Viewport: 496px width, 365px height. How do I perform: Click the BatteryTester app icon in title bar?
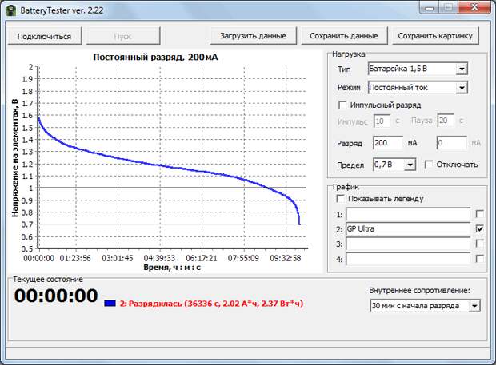pyautogui.click(x=10, y=10)
